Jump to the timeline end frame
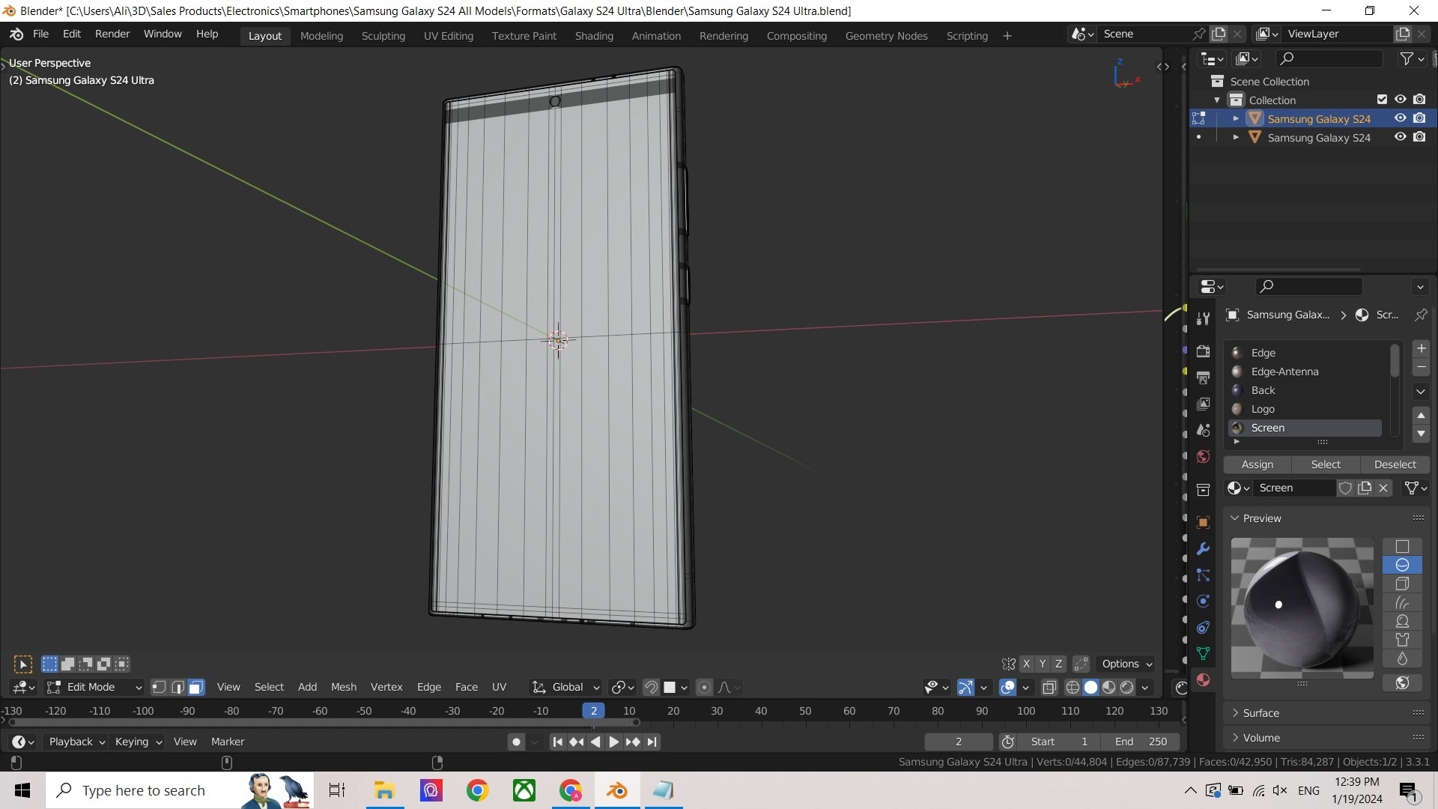 [652, 742]
